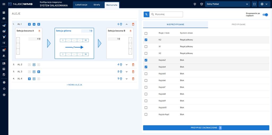Open the Dolny Pokład dropdown
Image resolution: width=272 pixels, height=135 pixels.
(227, 4)
